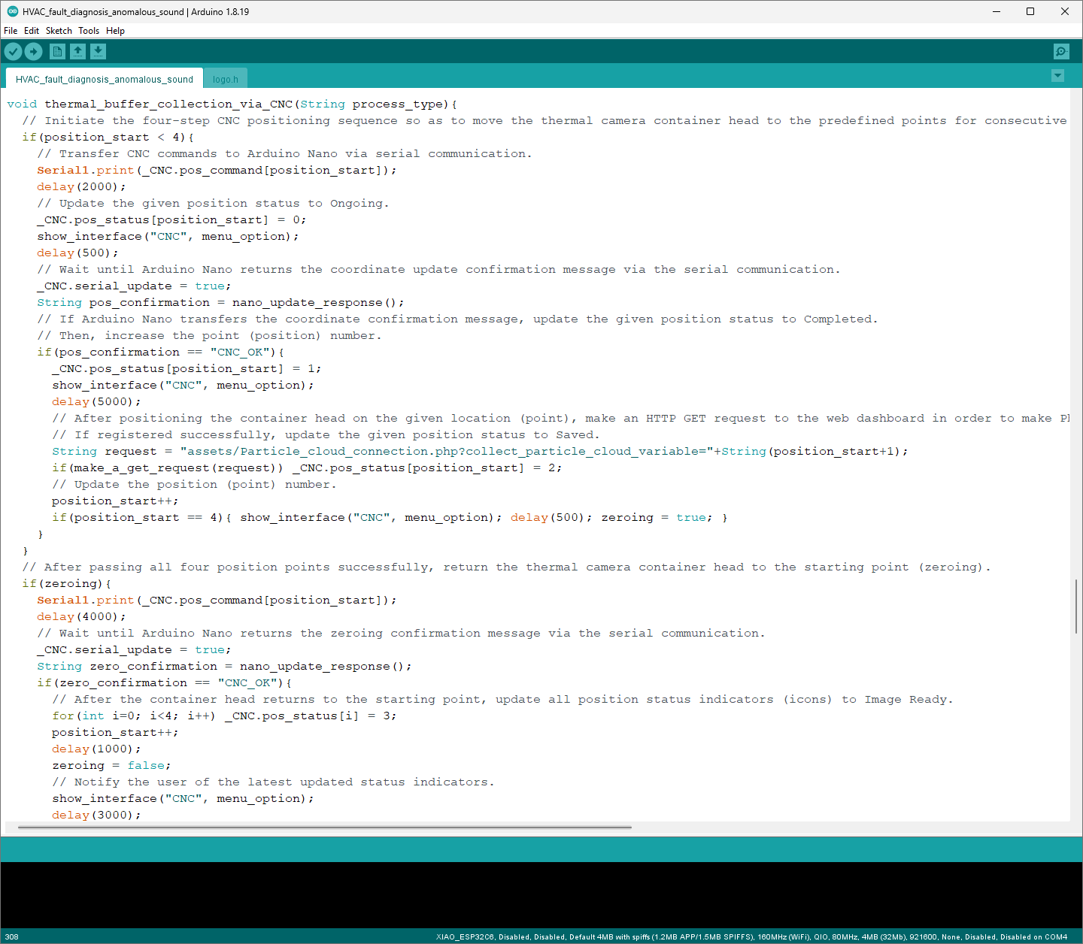
Task: Maximize the Arduino IDE window
Action: click(x=1030, y=11)
